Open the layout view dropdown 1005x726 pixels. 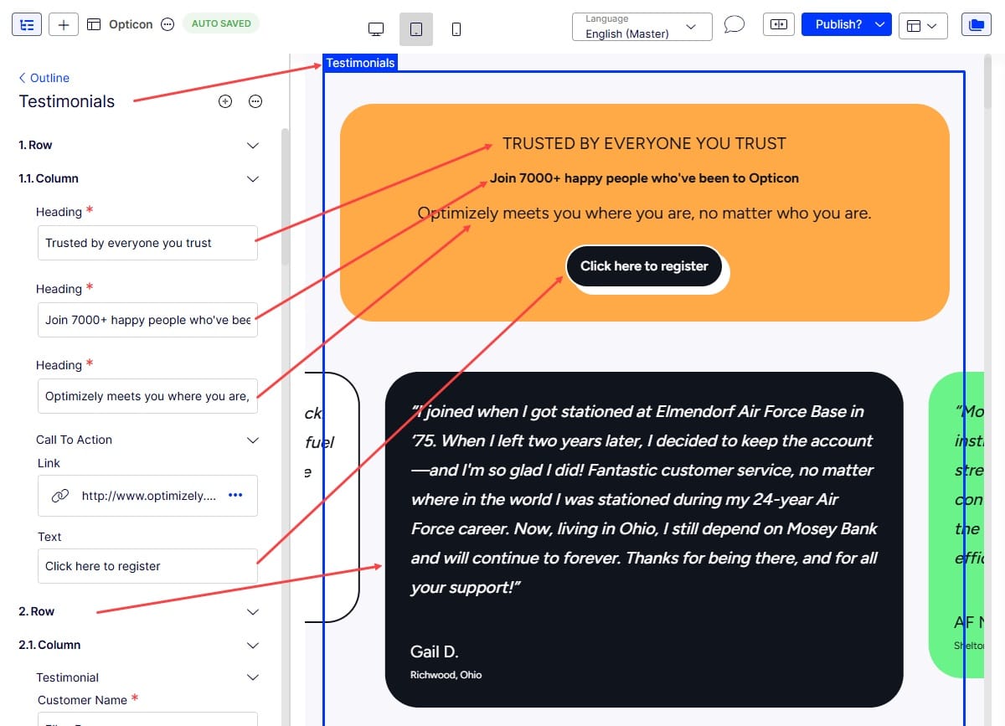tap(922, 26)
